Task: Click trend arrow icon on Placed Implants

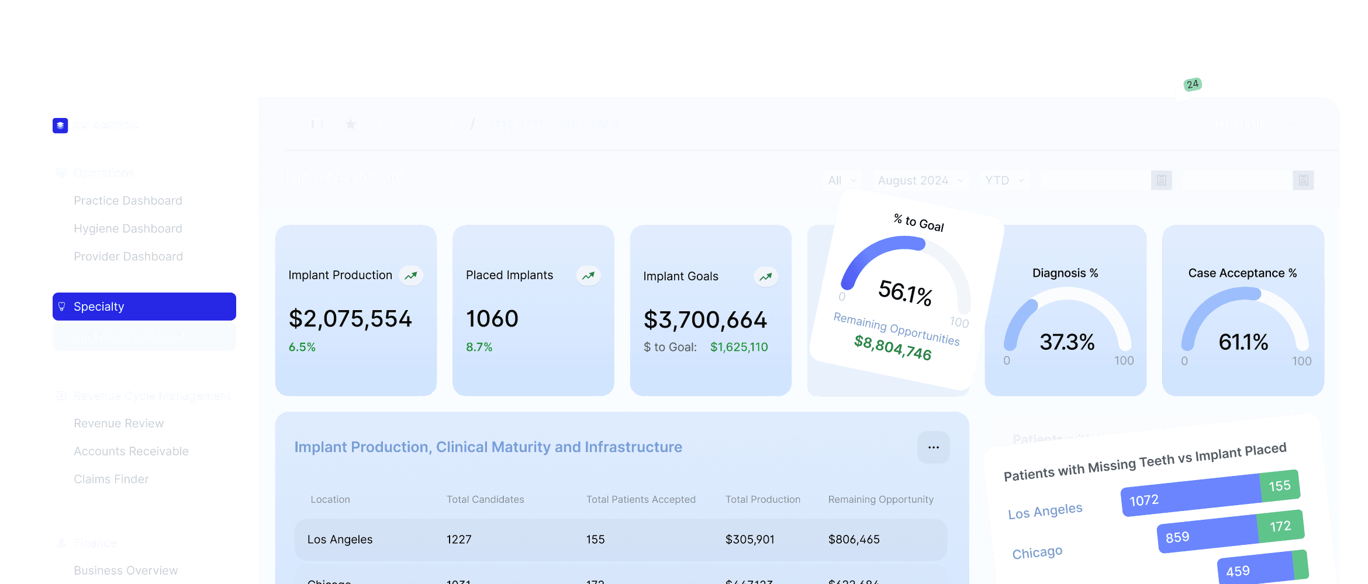Action: [588, 276]
